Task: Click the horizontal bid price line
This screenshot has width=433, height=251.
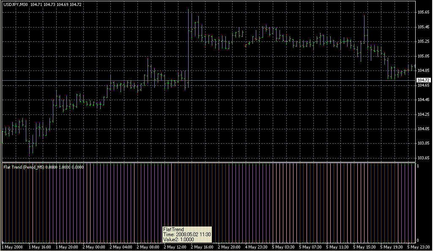Action: pos(211,80)
